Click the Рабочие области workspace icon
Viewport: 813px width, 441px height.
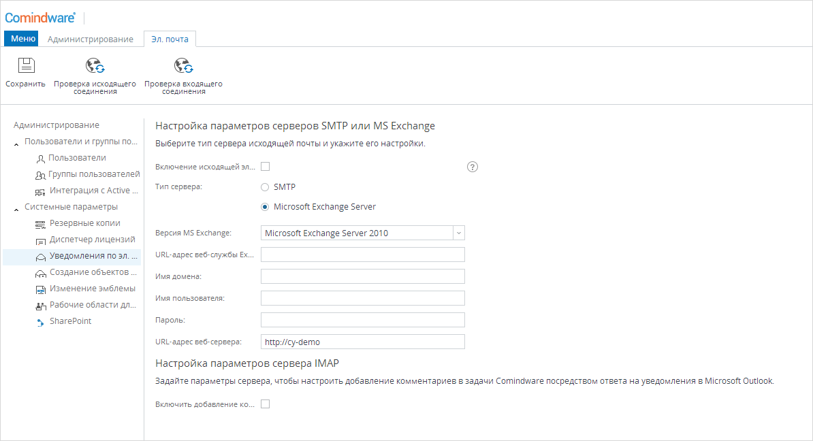point(40,306)
